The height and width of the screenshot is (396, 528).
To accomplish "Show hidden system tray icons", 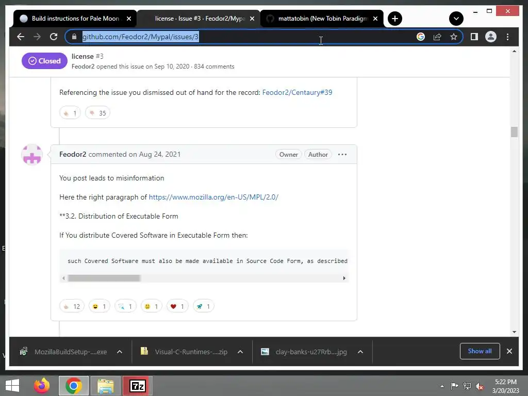I will pos(442,386).
